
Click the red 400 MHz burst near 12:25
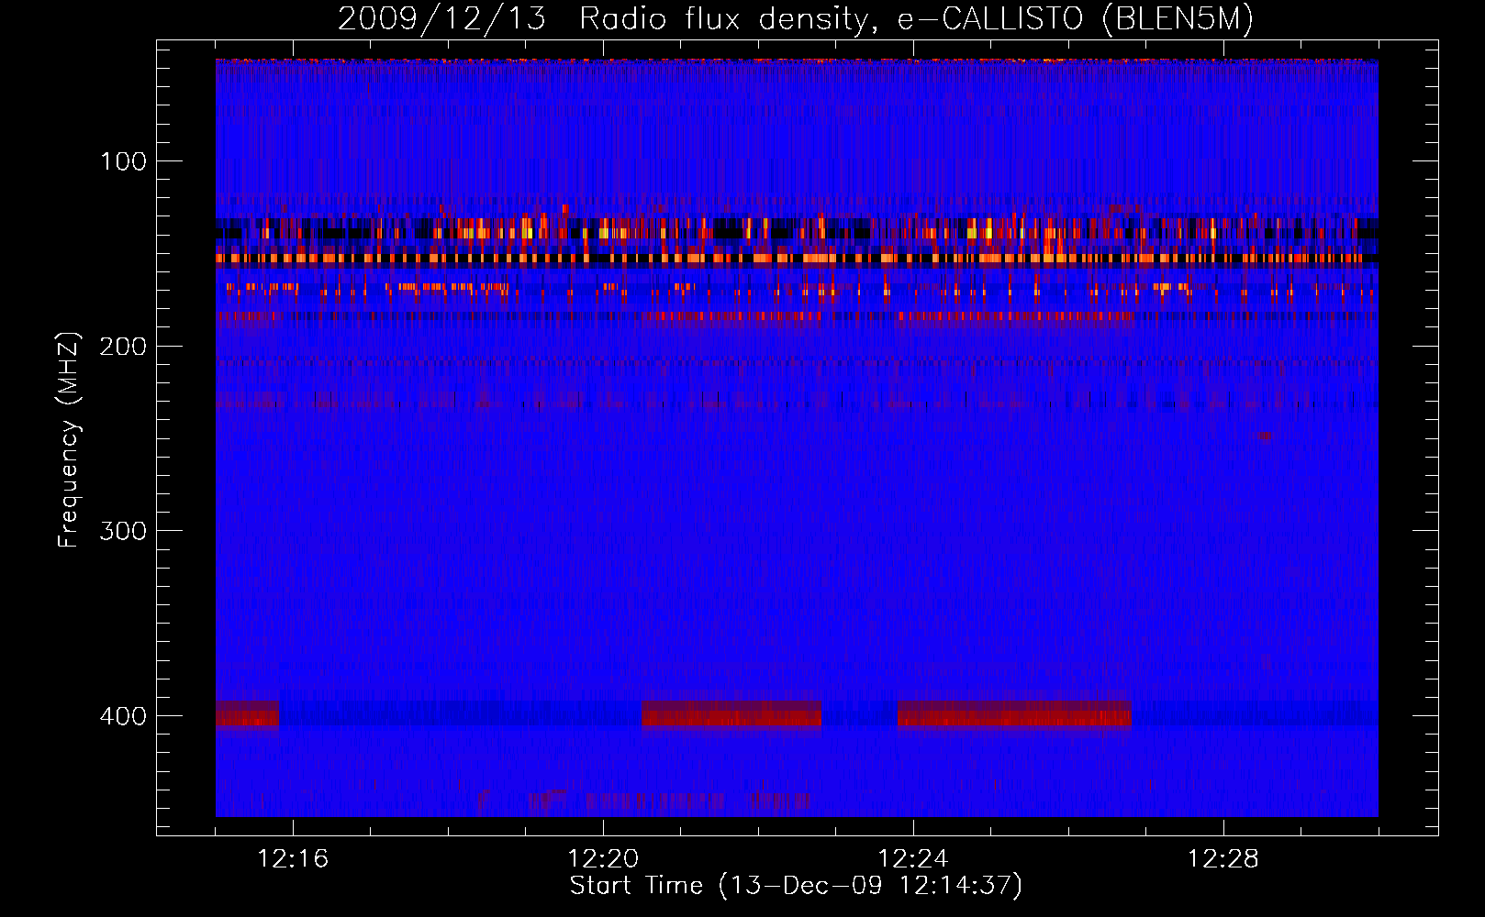(1014, 713)
